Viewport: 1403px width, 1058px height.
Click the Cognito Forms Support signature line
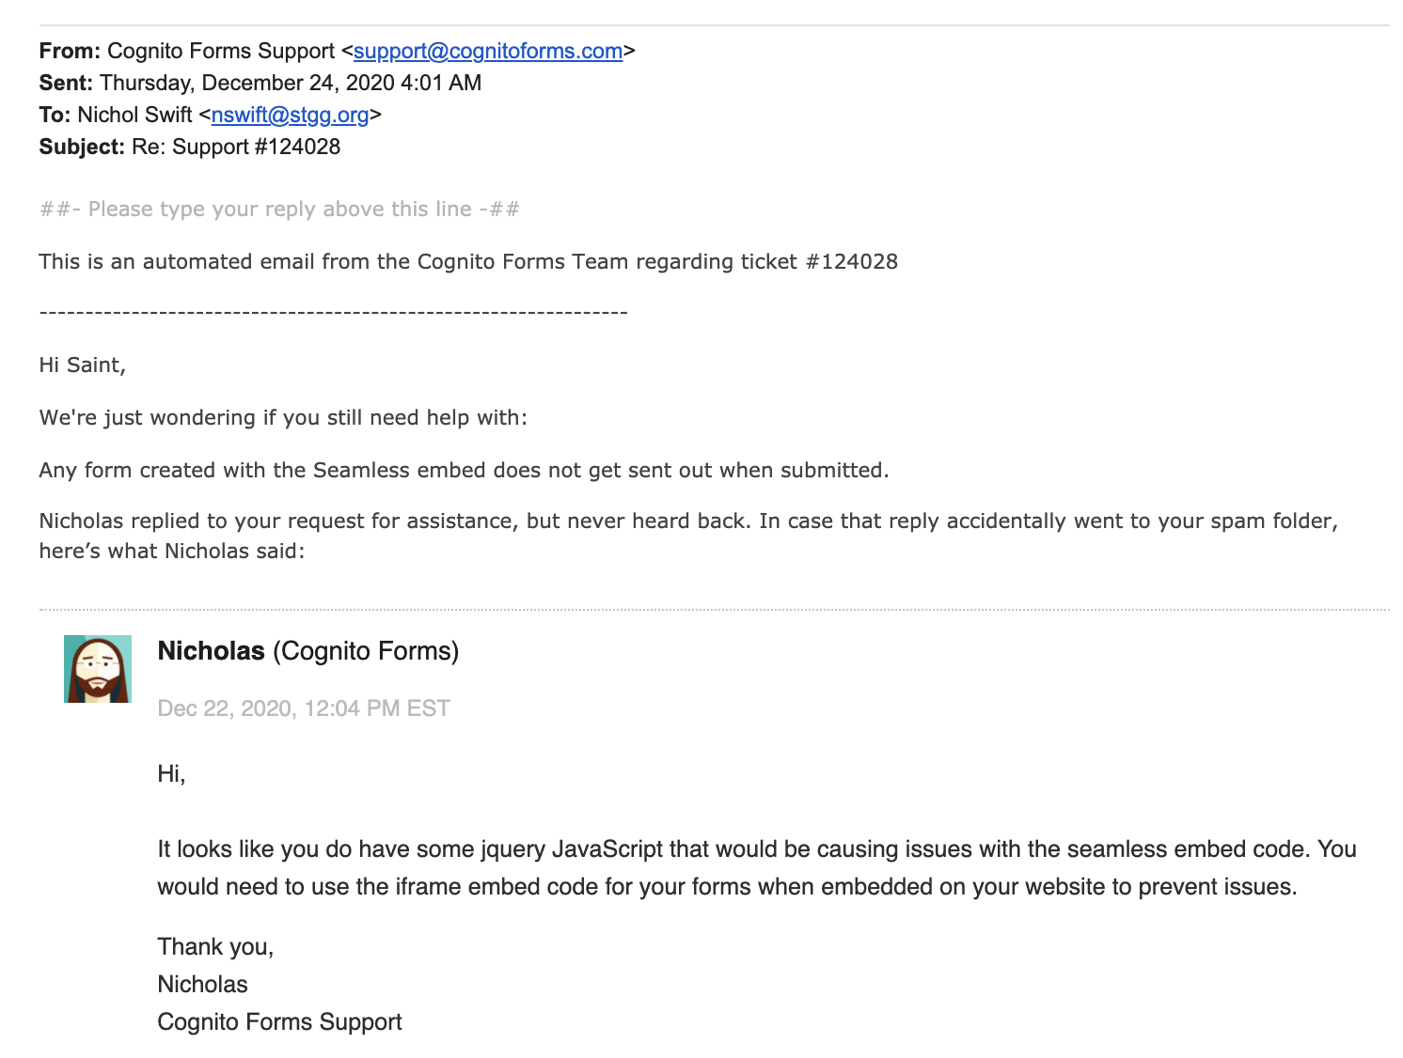279,1021
